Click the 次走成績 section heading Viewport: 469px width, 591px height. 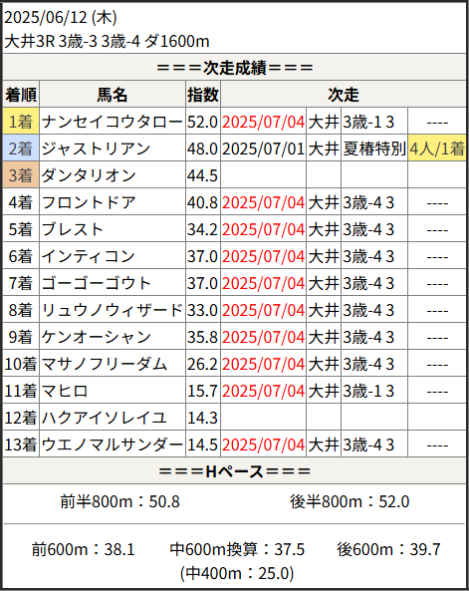pyautogui.click(x=234, y=68)
